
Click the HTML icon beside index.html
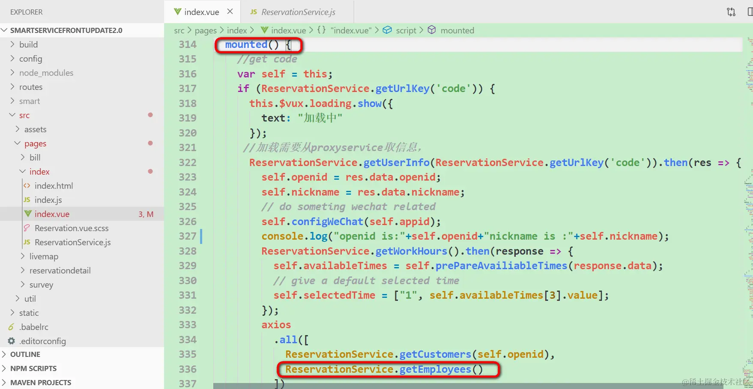click(27, 186)
